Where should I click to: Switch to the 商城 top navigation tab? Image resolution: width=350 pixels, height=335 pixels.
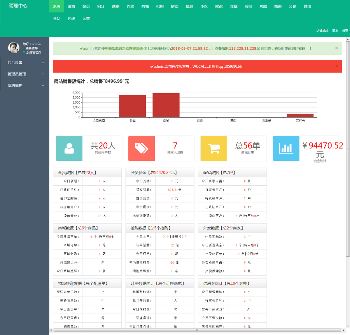pyautogui.click(x=145, y=6)
